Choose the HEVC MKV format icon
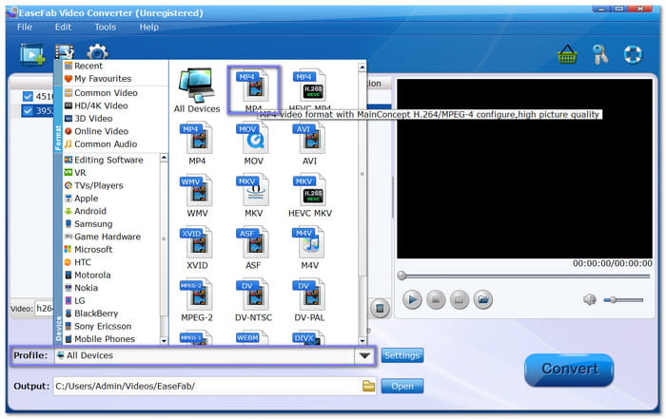The width and height of the screenshot is (666, 419). (x=311, y=197)
